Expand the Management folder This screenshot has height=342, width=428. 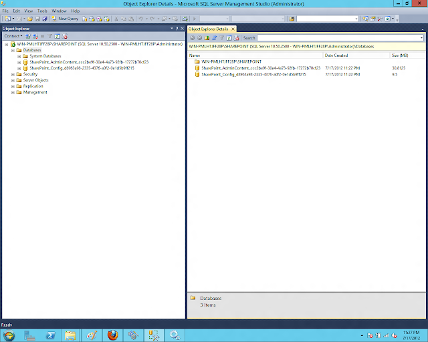pyautogui.click(x=13, y=92)
